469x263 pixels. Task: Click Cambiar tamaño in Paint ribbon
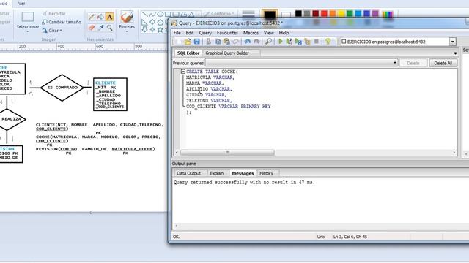(62, 22)
